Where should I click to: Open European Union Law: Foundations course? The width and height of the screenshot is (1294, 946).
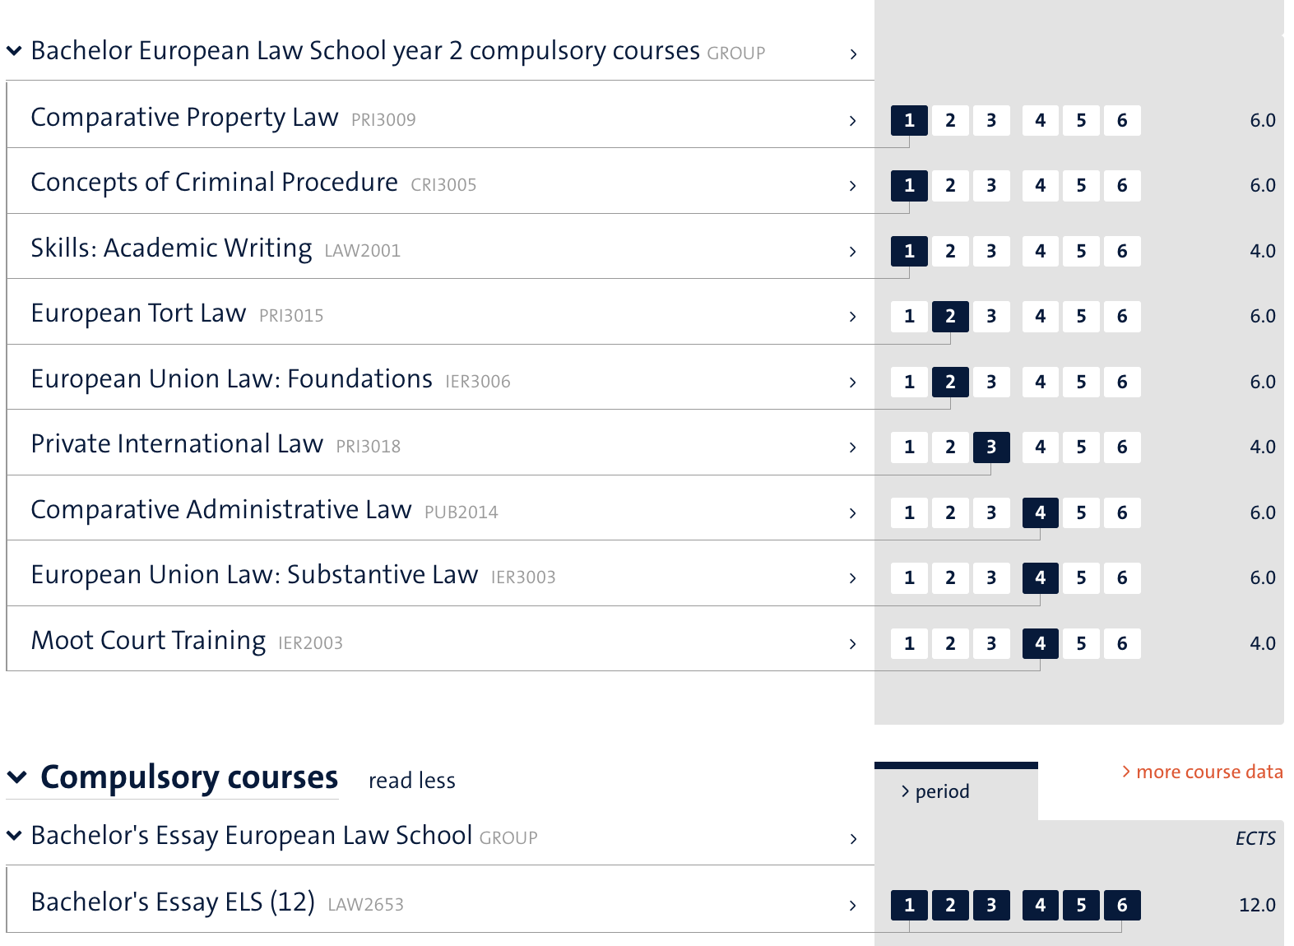[231, 379]
